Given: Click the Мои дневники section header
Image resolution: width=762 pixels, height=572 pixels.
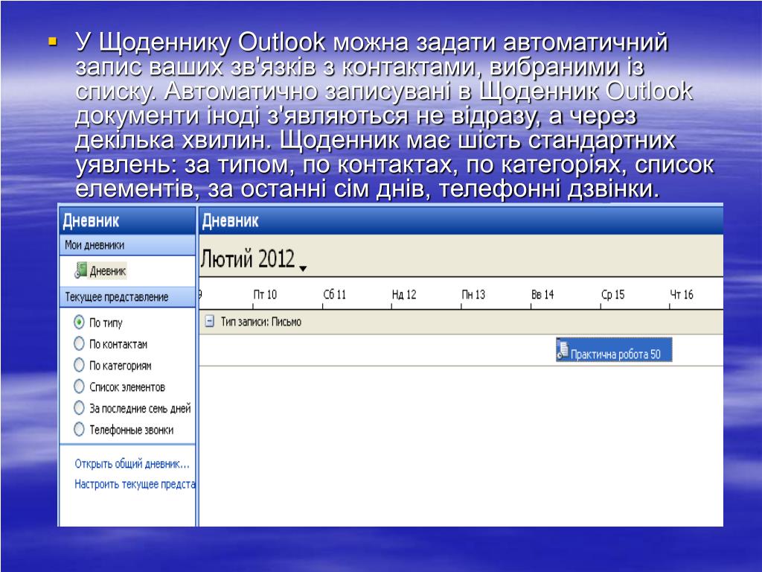Looking at the screenshot, I should point(127,245).
